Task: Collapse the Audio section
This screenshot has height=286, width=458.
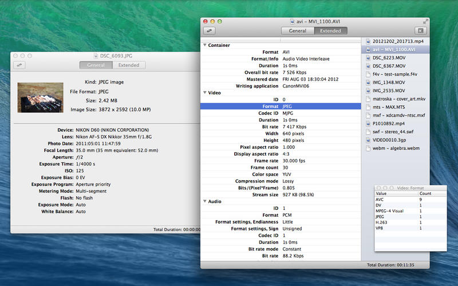Action: [x=205, y=201]
